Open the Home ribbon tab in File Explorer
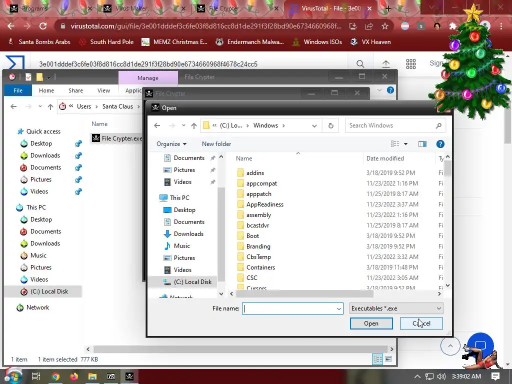 [46, 90]
